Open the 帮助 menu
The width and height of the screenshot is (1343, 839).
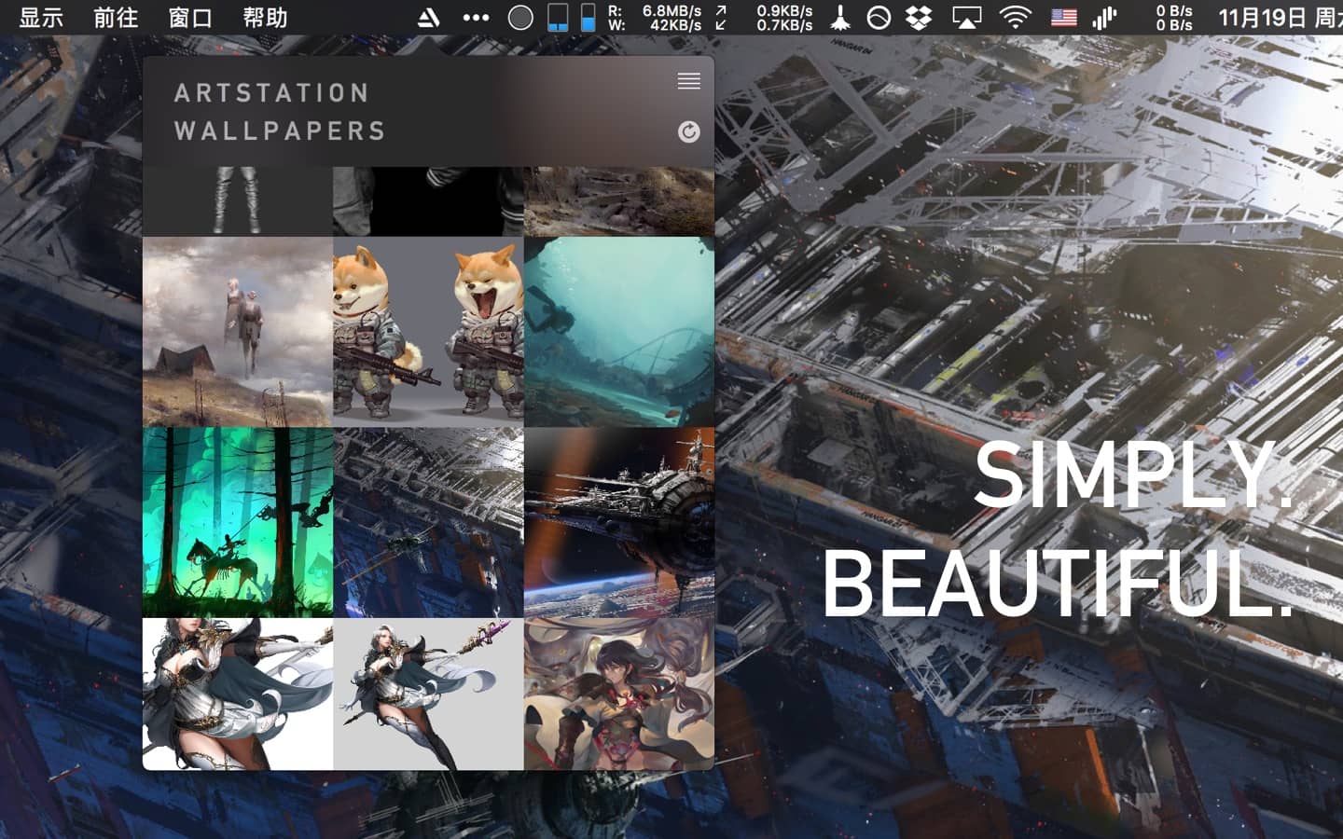(x=265, y=17)
